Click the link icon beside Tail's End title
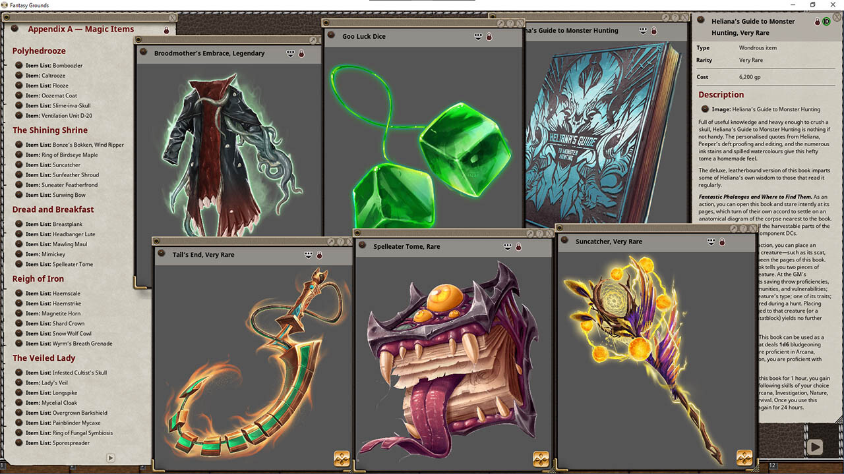The width and height of the screenshot is (844, 474). [162, 254]
